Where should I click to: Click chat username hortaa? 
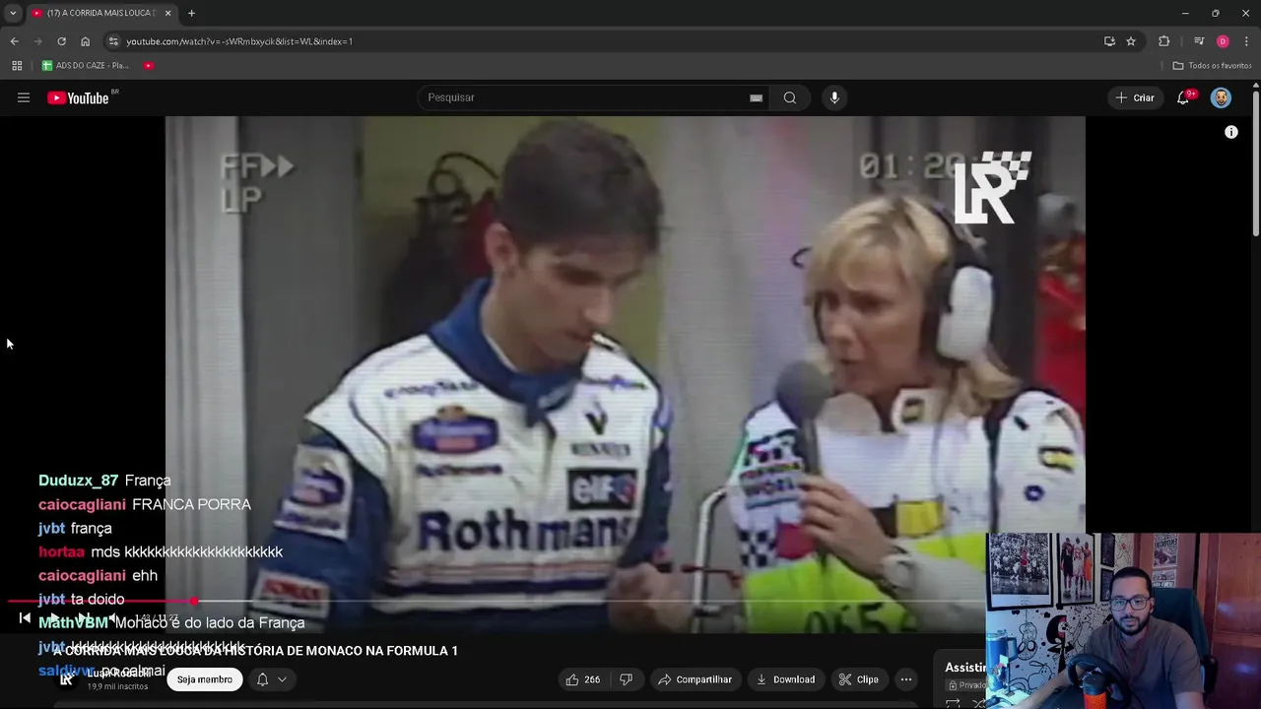pos(61,551)
